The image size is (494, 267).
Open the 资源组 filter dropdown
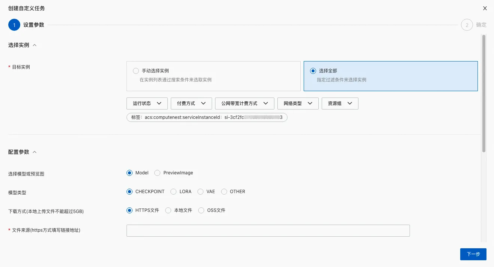[x=340, y=103]
